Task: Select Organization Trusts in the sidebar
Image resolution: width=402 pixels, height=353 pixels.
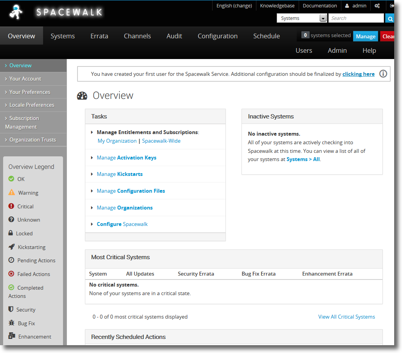Action: [33, 140]
